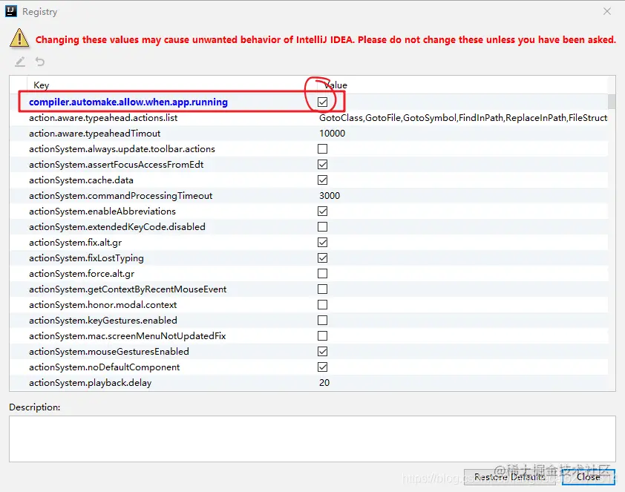The image size is (625, 492).
Task: Check actionSystem.keyGestures.enabled checkbox
Action: pos(322,321)
